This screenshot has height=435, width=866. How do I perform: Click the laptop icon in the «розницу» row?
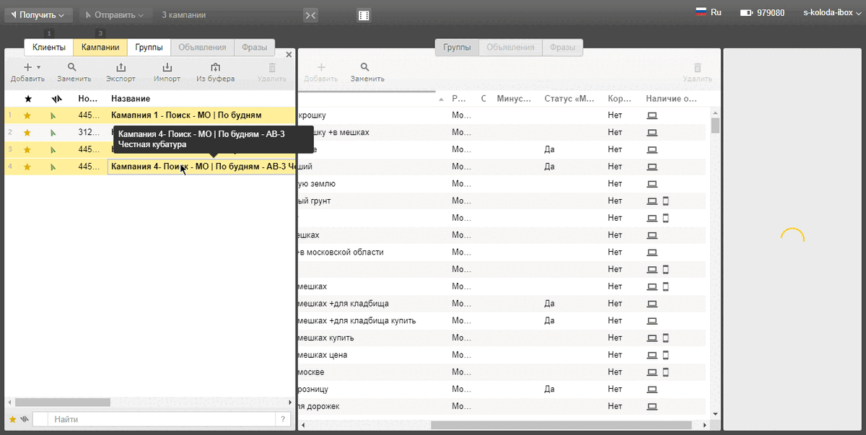[x=652, y=389]
